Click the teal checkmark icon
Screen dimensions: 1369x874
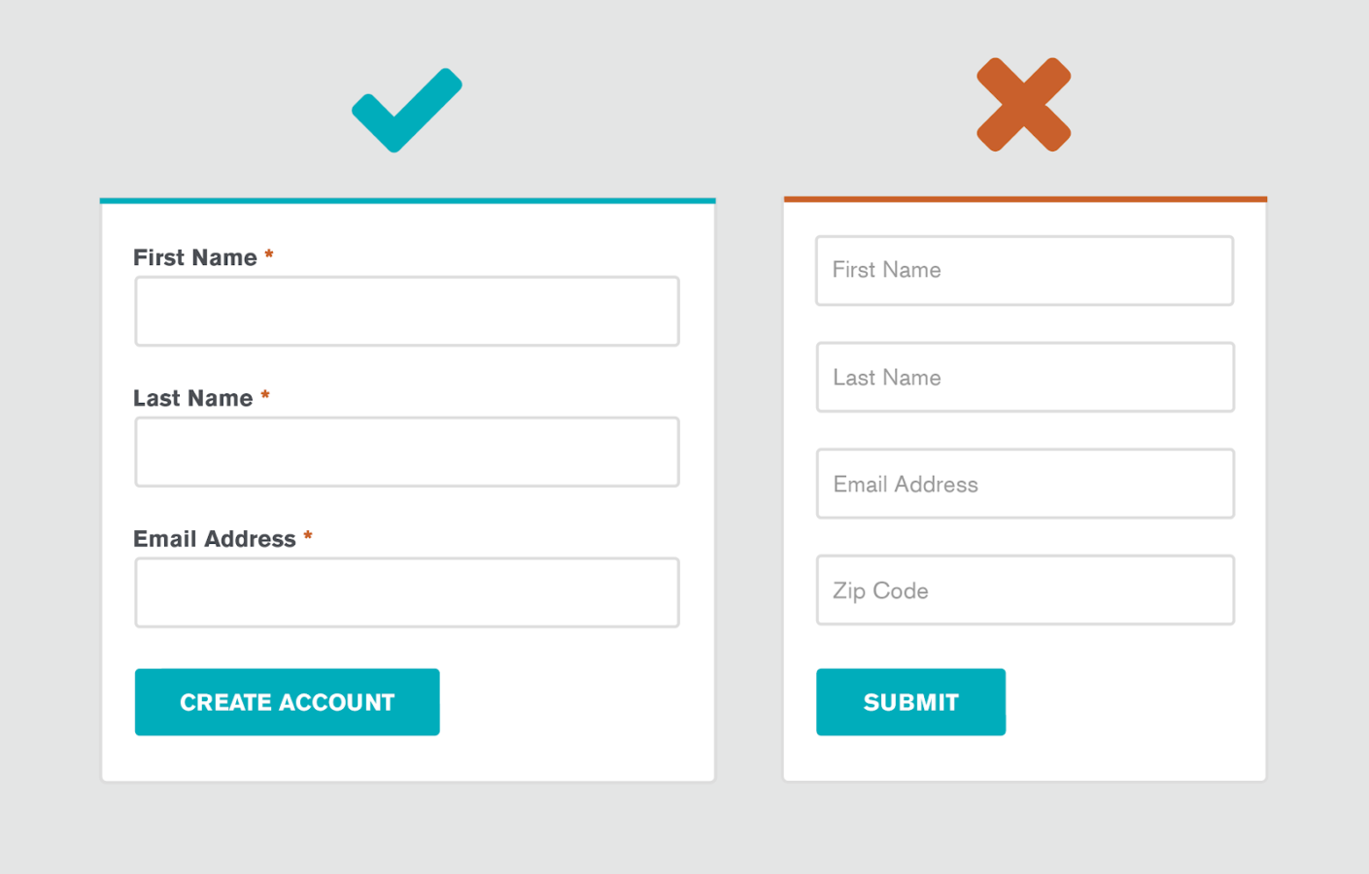point(406,112)
